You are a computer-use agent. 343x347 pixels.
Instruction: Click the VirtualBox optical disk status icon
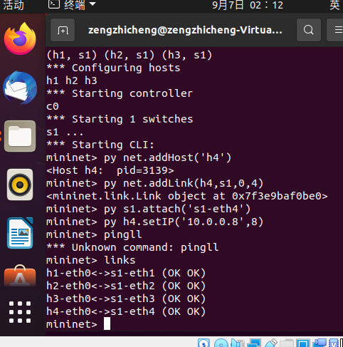221,343
